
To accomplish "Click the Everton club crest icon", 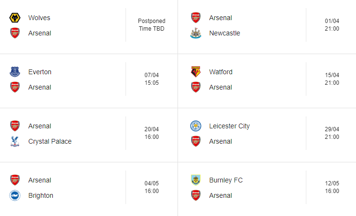I will click(x=15, y=72).
